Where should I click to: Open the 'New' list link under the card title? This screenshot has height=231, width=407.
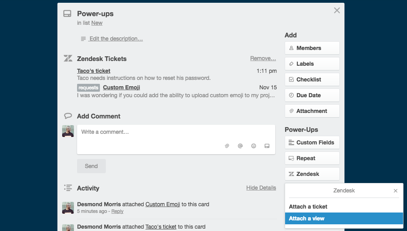pyautogui.click(x=97, y=23)
